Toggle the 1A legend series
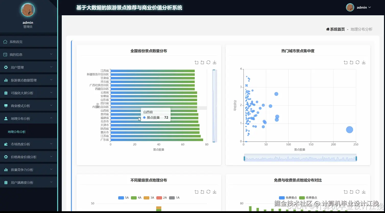The image size is (385, 213). [174, 198]
